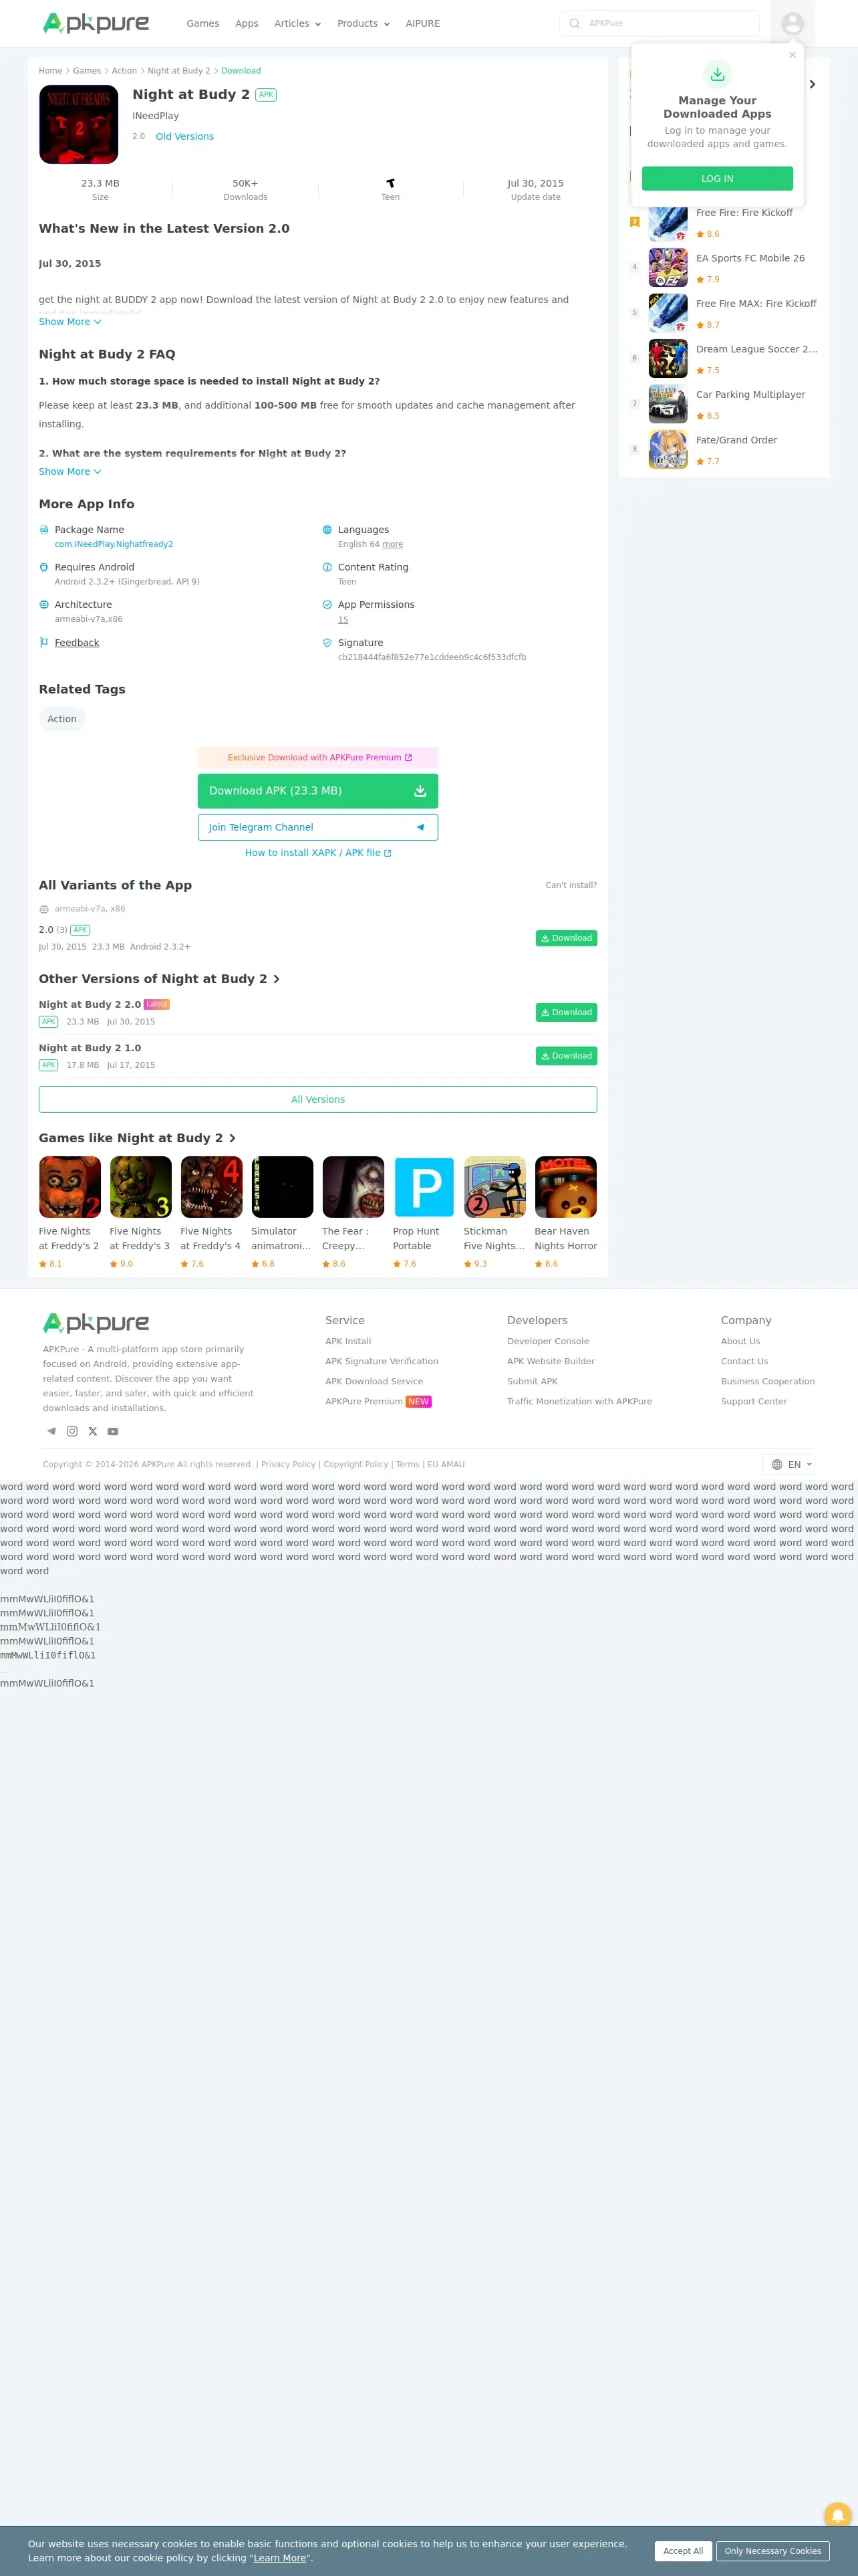
Task: Open the user account avatar icon
Action: coord(793,23)
